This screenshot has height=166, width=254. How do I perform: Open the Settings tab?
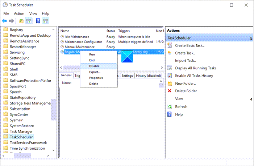(127, 76)
